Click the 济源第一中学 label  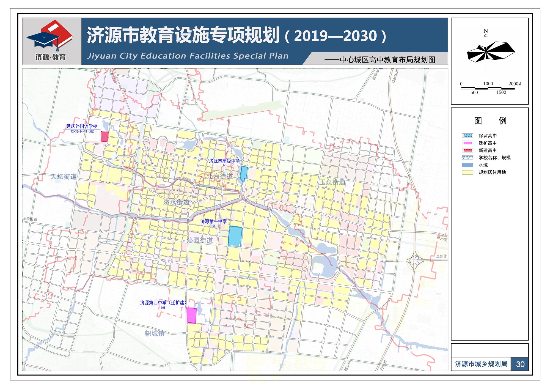tap(213, 221)
